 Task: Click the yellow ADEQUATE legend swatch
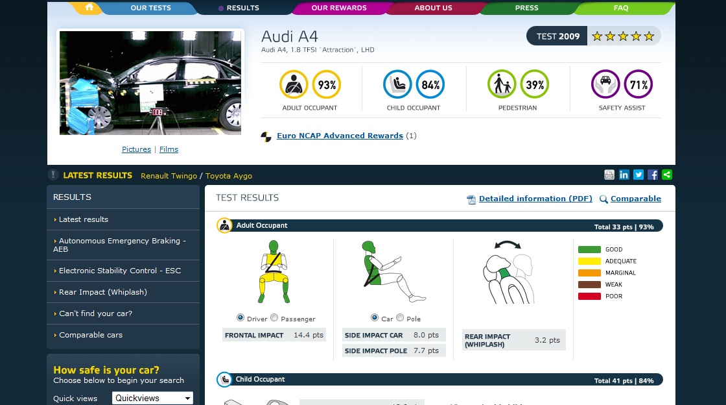coord(589,261)
